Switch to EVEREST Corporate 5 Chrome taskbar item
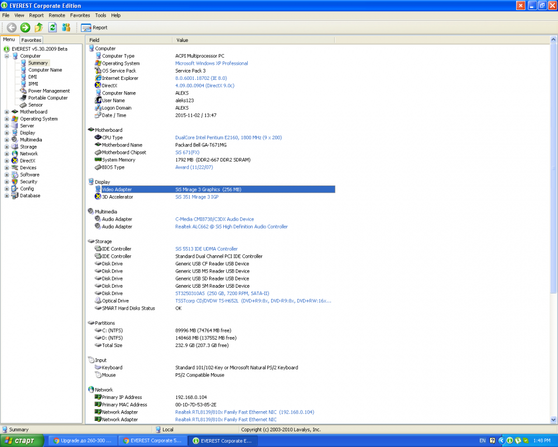This screenshot has width=558, height=447. (x=152, y=441)
